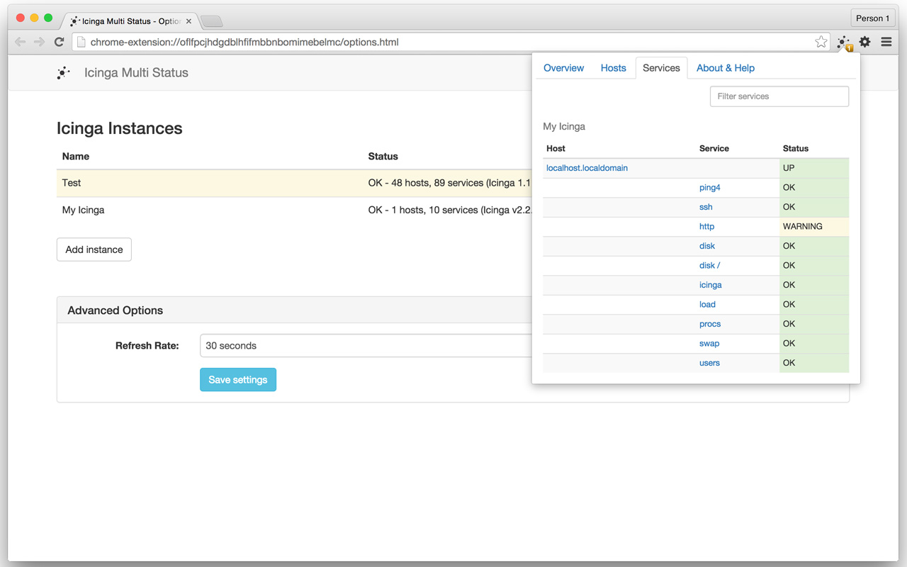Click the swap service link
Viewport: 907px width, 567px height.
point(709,343)
